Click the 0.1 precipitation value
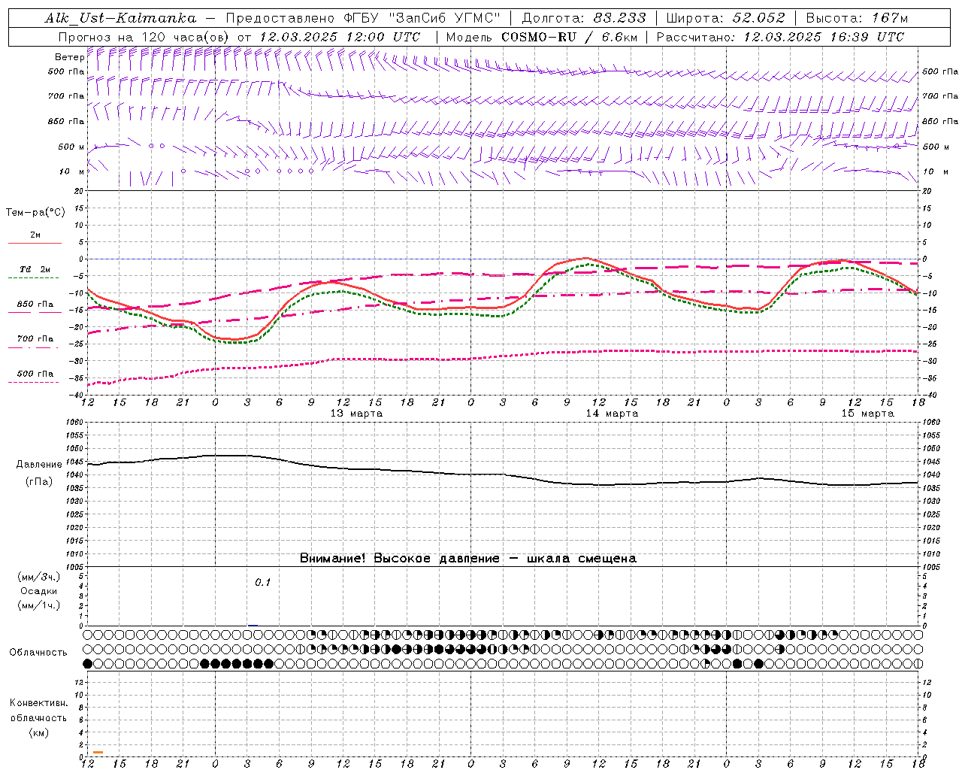This screenshot has height=770, width=962. (x=262, y=583)
